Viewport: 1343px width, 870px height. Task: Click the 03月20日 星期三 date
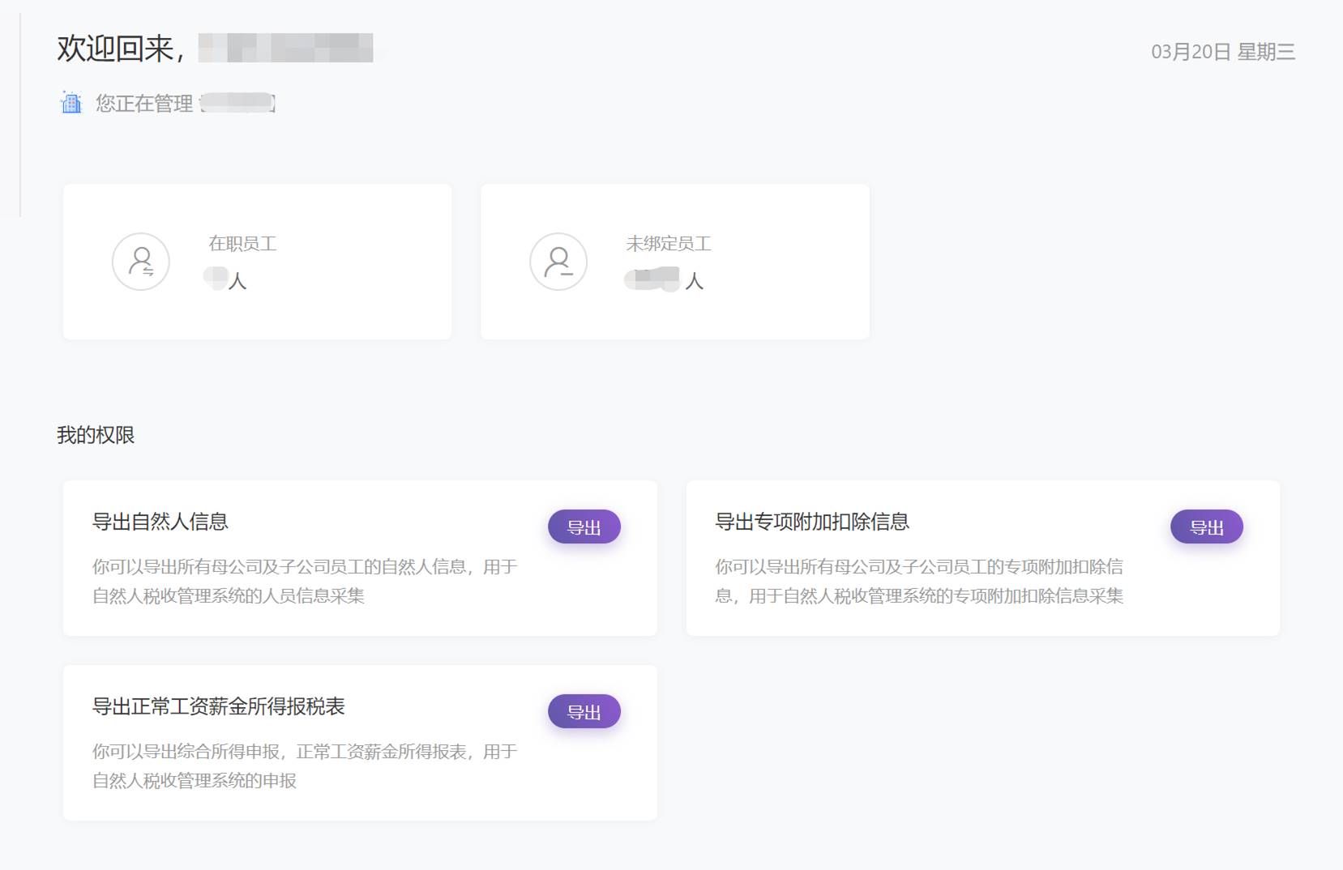pos(1222,52)
